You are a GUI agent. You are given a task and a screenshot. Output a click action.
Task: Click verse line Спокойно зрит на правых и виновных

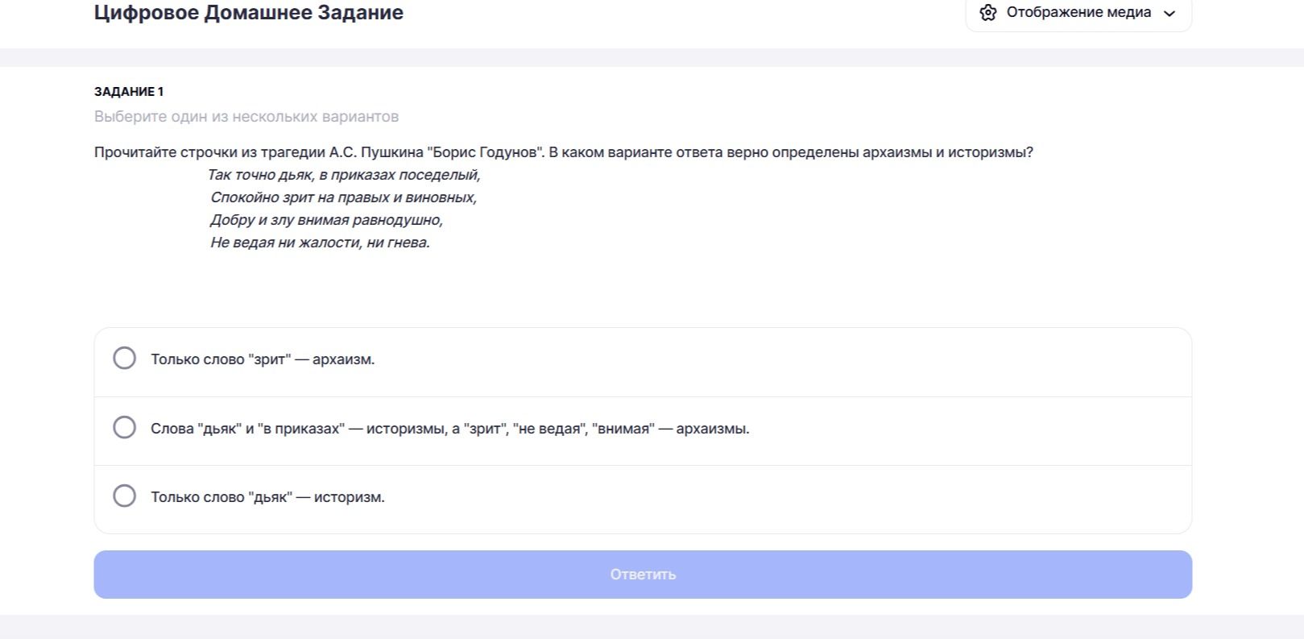click(x=344, y=197)
